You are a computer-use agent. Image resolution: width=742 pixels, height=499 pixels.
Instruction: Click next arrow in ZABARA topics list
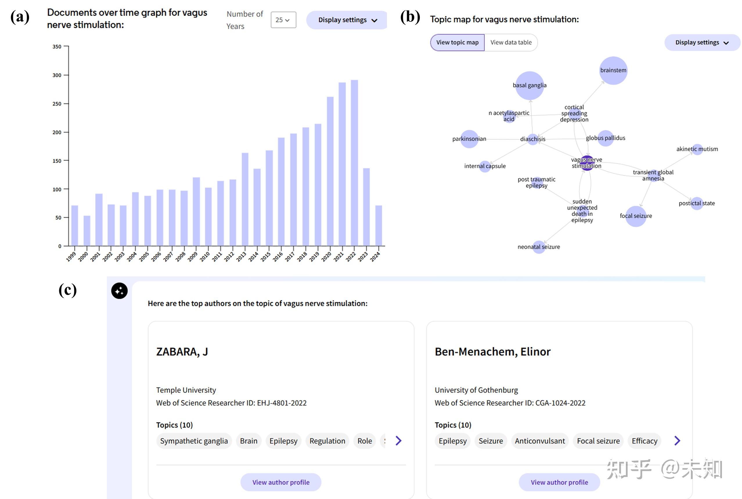[x=398, y=441]
